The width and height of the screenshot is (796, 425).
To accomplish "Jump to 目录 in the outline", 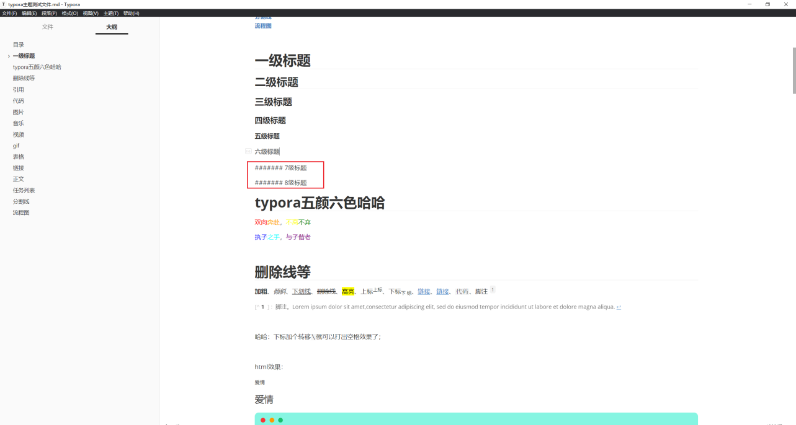I will (19, 45).
